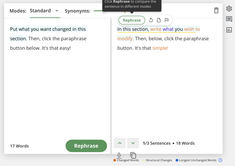235x166 pixels.
Task: Click the orange word "simple!"
Action: (160, 48)
